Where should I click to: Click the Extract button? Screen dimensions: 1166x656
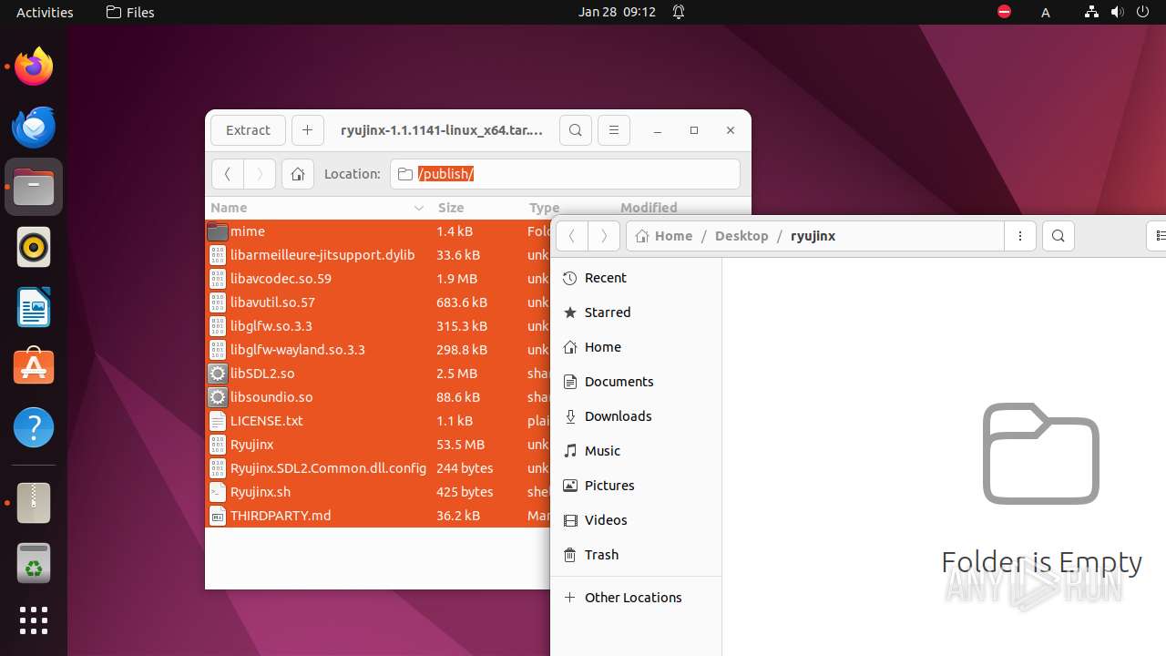[x=248, y=130]
